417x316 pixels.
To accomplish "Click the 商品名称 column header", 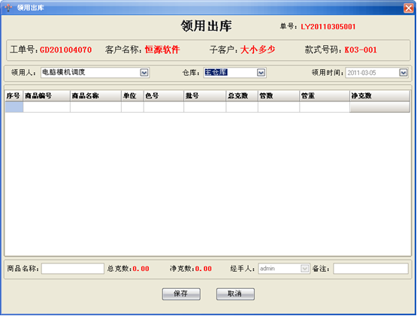I will pyautogui.click(x=95, y=95).
